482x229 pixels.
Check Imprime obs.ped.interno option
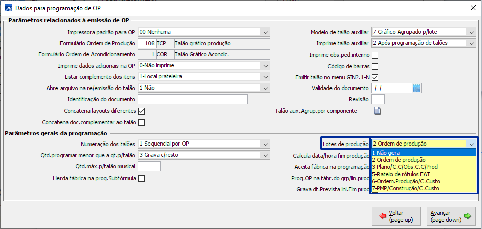coord(375,55)
